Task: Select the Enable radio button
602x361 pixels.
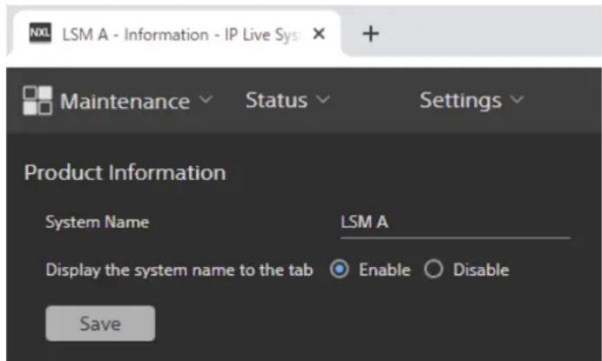Action: click(x=340, y=269)
